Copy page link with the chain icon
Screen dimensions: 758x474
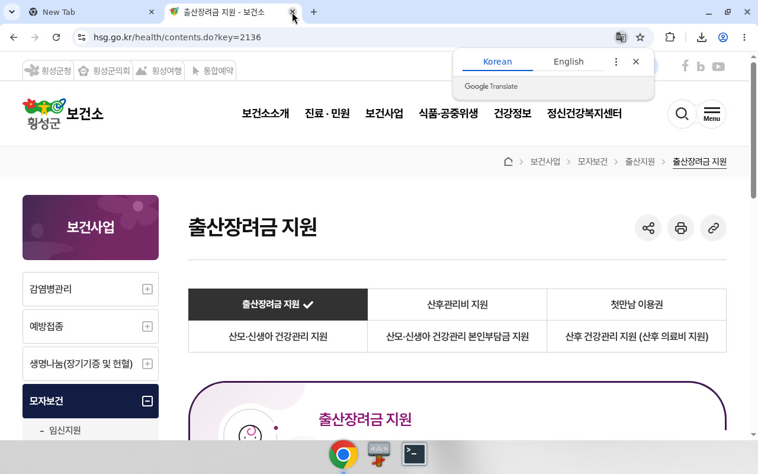tap(713, 228)
